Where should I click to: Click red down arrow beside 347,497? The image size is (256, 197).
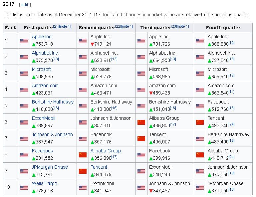coord(151,191)
